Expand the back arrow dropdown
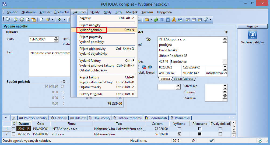The width and height of the screenshot is (270, 145). point(64,20)
